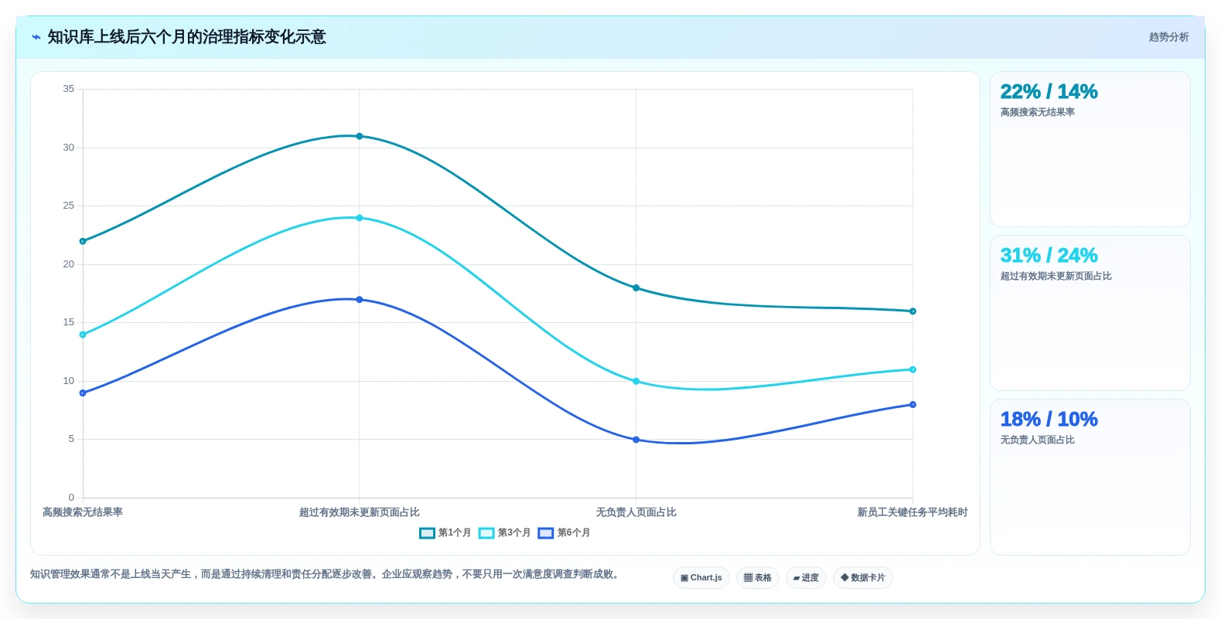1221x619 pixels.
Task: Click the 第1个月 point at 新员工关键任务平均耗时
Action: (912, 311)
